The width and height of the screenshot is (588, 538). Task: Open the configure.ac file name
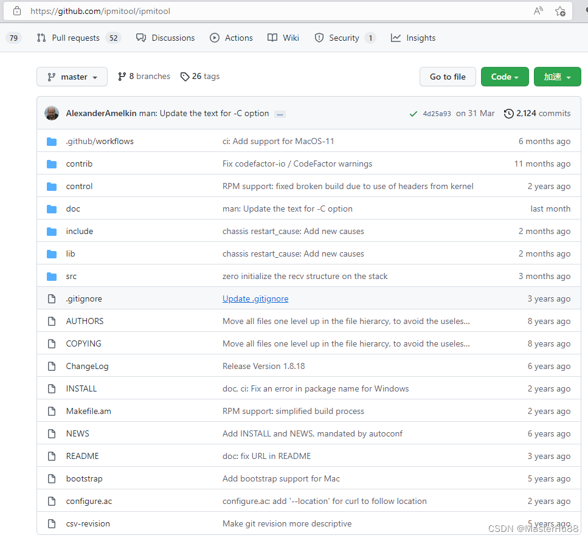[x=89, y=502]
